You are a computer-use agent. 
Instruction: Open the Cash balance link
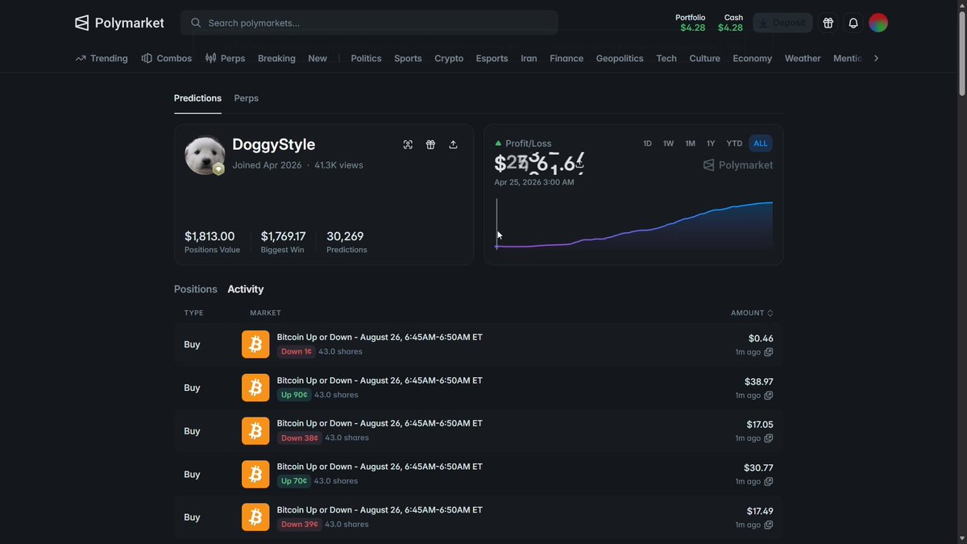(x=731, y=23)
